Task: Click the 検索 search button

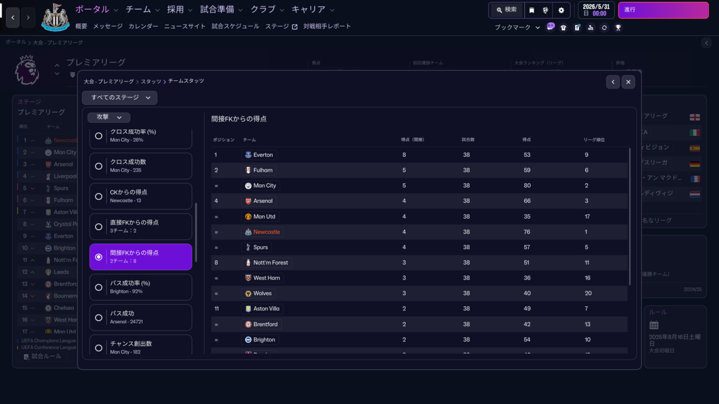Action: click(506, 10)
